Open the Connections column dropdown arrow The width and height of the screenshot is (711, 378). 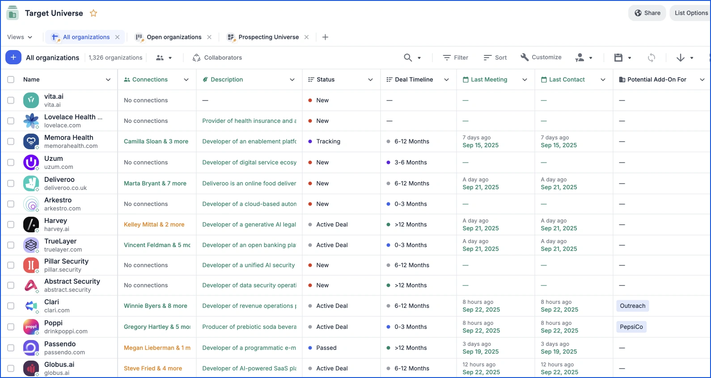(x=186, y=80)
